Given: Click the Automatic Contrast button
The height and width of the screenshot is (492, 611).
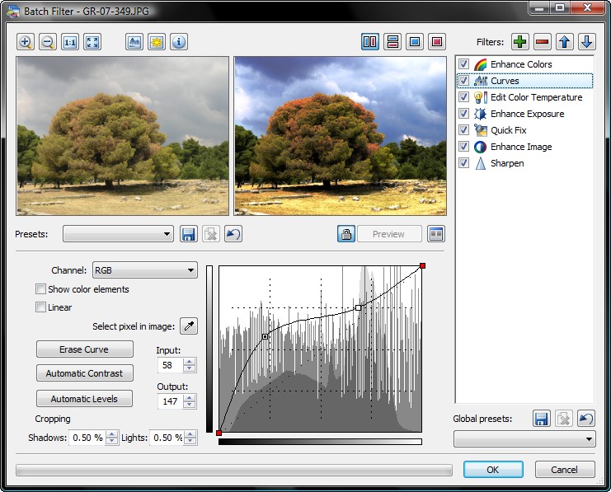Looking at the screenshot, I should coord(84,373).
